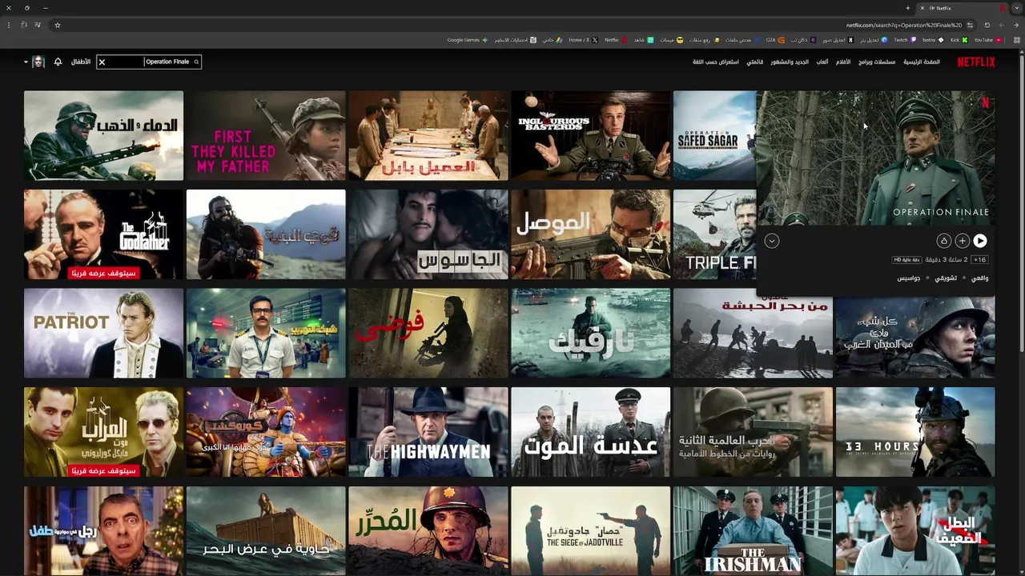Click the netflix.com address bar URL
The width and height of the screenshot is (1025, 576).
click(x=903, y=25)
